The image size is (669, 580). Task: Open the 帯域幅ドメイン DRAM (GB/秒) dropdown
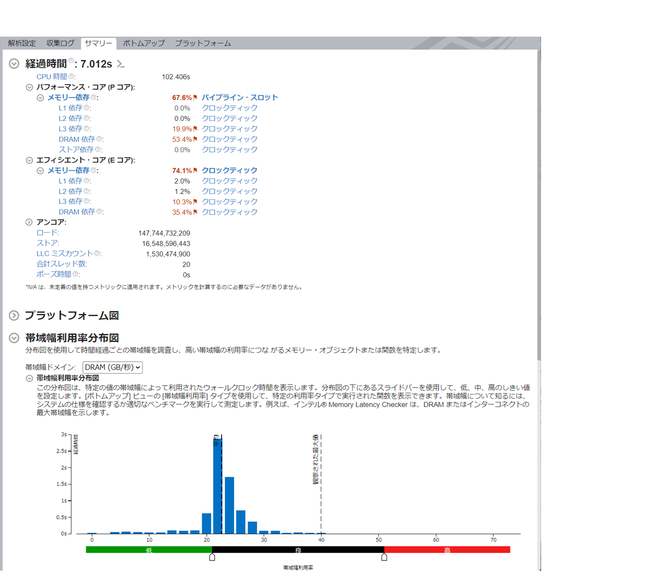(112, 367)
